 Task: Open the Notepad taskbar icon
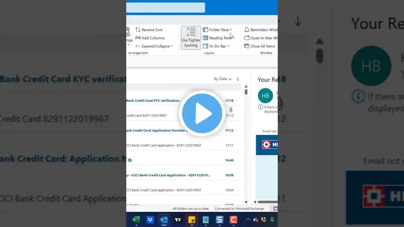(205, 220)
